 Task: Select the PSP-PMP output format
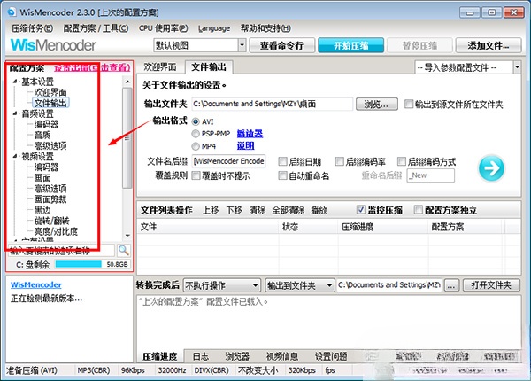pos(196,134)
